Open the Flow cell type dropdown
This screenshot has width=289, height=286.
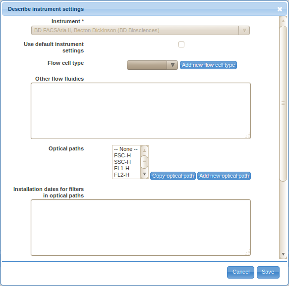(152, 65)
